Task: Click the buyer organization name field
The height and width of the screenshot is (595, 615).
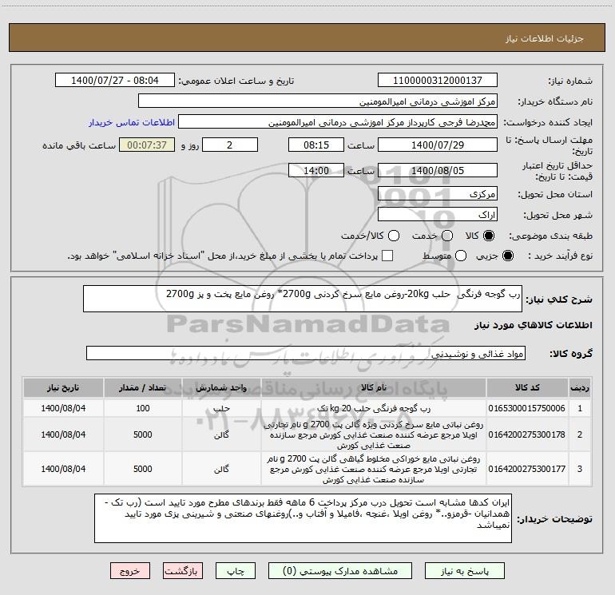Action: pos(318,101)
